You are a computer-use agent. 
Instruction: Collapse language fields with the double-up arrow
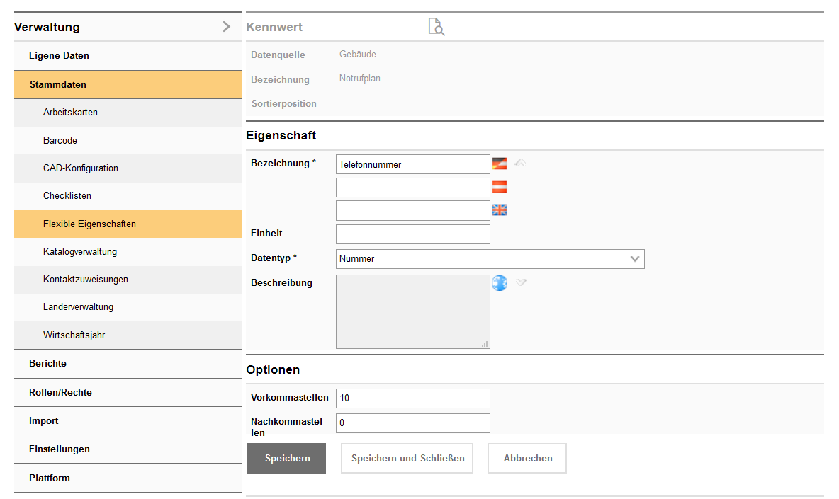pos(520,163)
